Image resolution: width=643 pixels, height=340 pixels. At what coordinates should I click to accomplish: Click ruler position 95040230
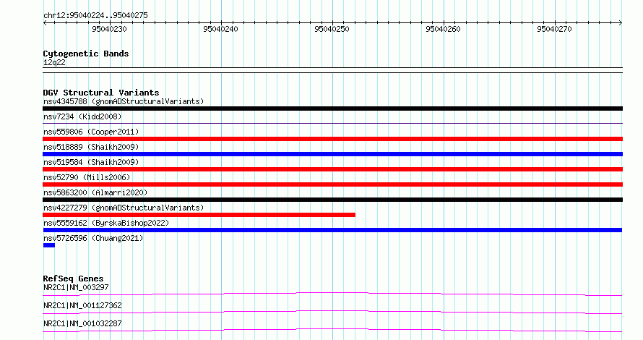(x=110, y=29)
